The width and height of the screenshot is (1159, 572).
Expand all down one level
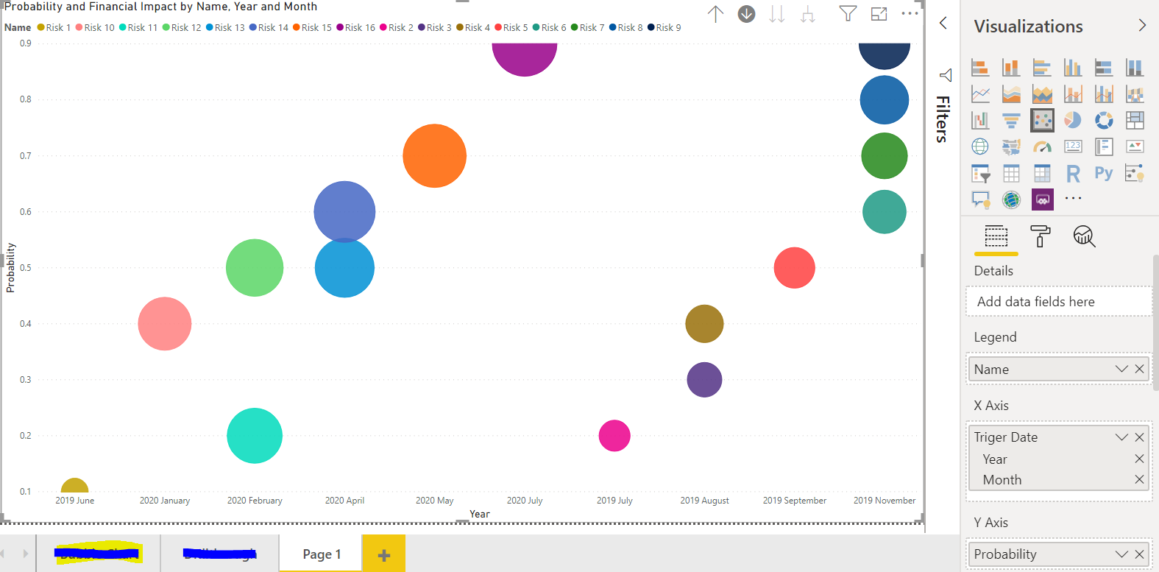pos(808,14)
